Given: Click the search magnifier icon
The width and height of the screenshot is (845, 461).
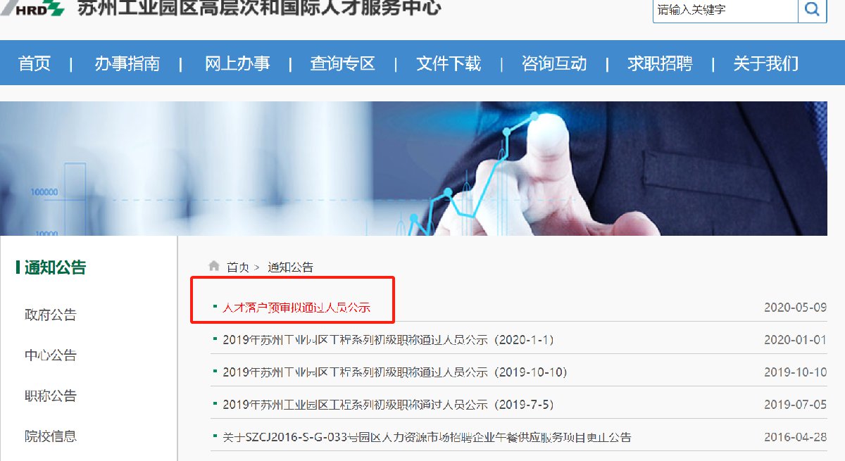Looking at the screenshot, I should point(812,10).
